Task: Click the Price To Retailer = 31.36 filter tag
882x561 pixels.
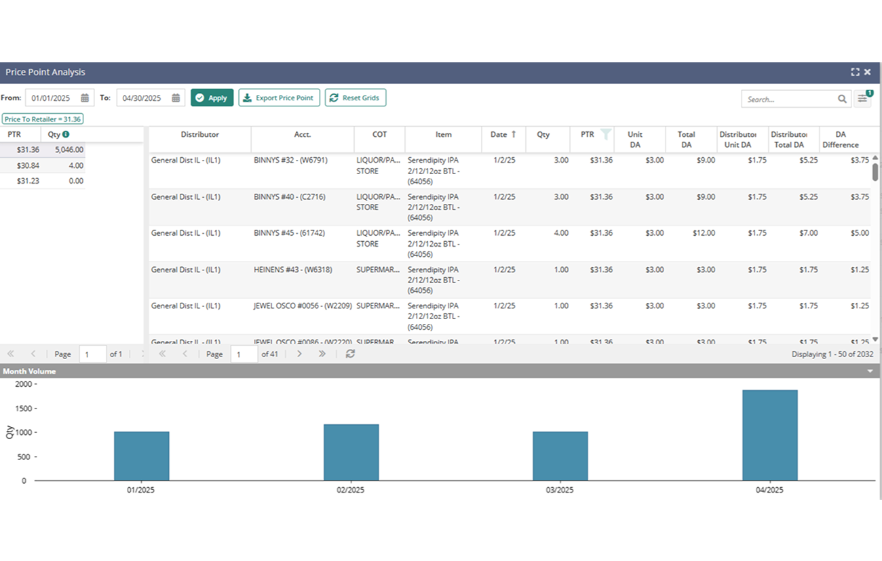Action: 43,119
